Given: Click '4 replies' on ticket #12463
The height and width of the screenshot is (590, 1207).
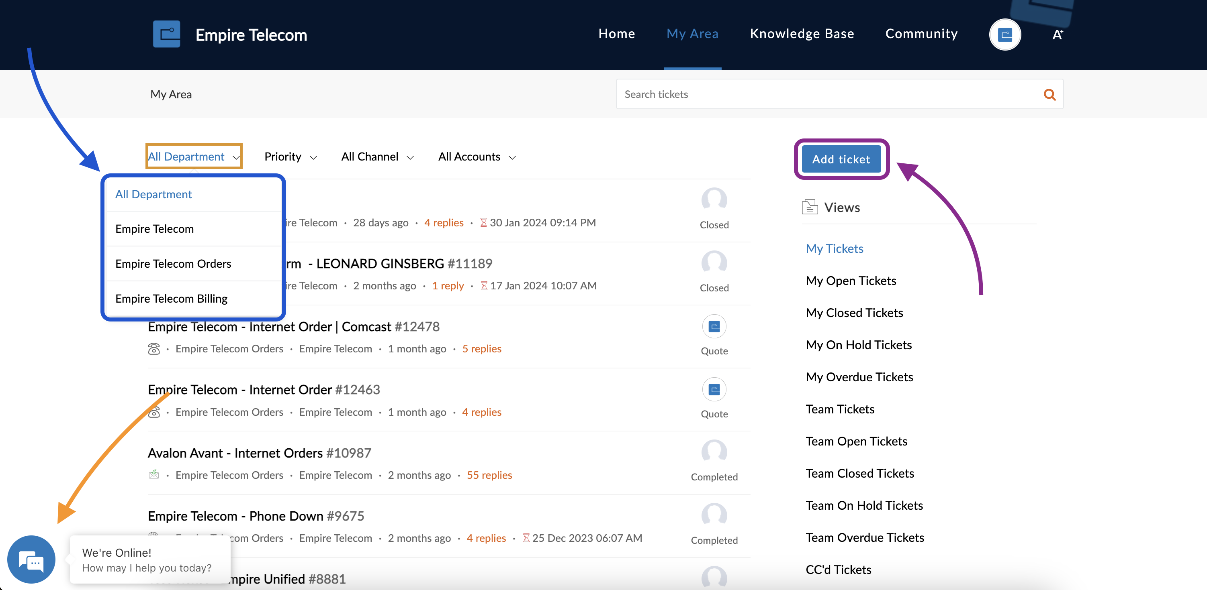Looking at the screenshot, I should 482,412.
